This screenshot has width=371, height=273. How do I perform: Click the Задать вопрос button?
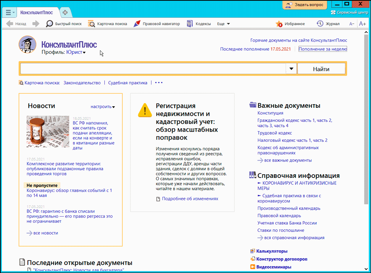(x=305, y=5)
